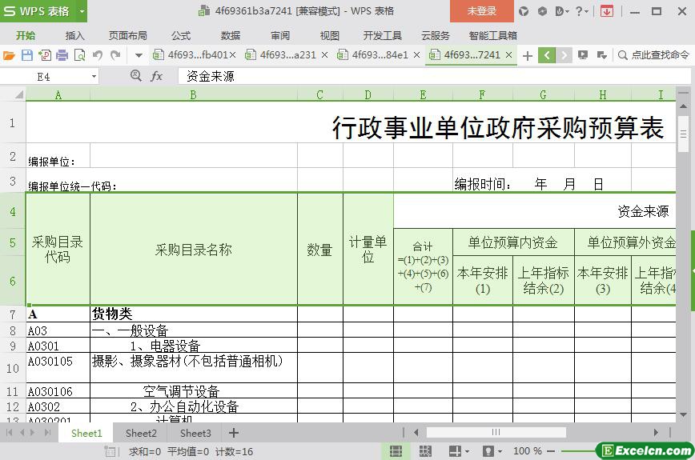Click the Save icon in quick toolbar
The height and width of the screenshot is (460, 695).
pyautogui.click(x=27, y=55)
